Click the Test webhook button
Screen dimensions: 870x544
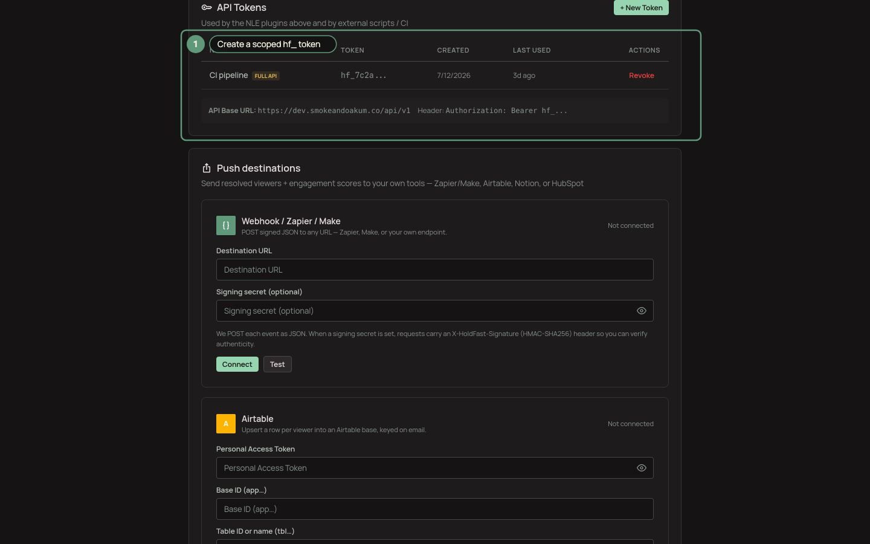[277, 364]
